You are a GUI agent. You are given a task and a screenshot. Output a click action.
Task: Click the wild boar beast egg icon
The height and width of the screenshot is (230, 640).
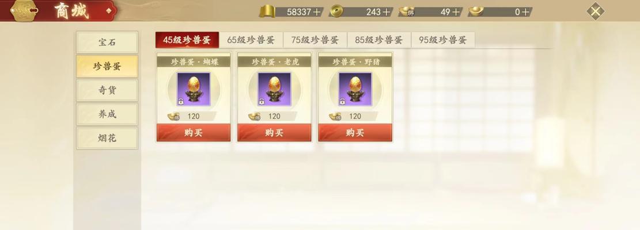[355, 89]
